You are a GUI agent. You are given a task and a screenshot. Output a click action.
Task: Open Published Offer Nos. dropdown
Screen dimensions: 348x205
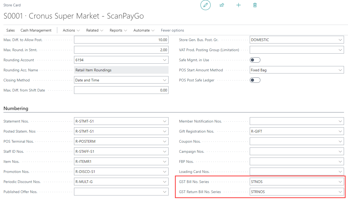tap(165, 192)
